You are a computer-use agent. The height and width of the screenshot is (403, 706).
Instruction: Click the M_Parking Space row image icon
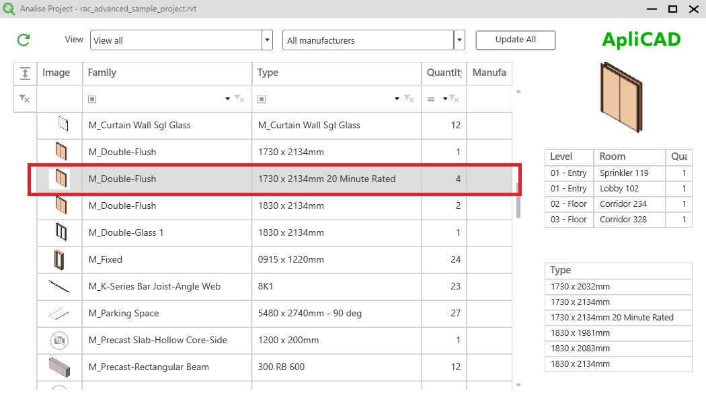pos(60,313)
